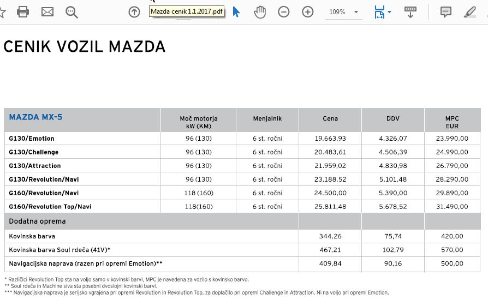Click the scrolling mode download-style icon
Viewport: 488px width, 300px height.
410,12
